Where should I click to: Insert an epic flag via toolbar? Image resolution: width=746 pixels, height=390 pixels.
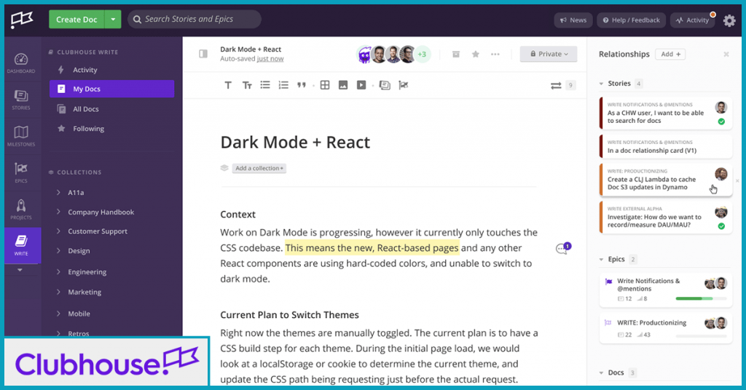404,85
